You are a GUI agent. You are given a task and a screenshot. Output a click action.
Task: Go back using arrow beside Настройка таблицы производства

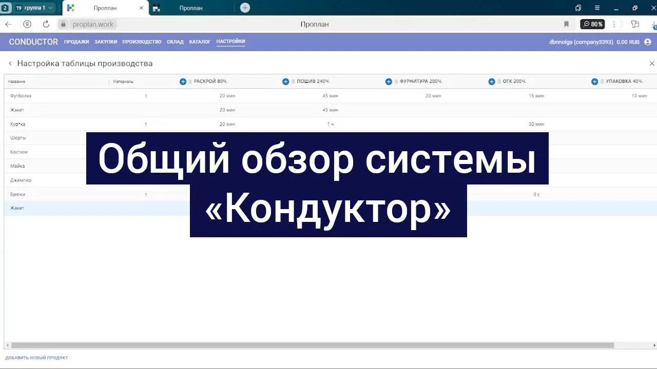(x=10, y=64)
